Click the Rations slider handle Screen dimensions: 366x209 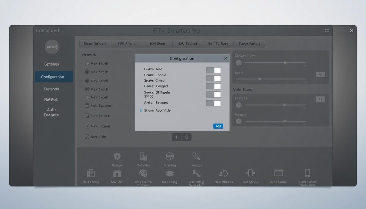(285, 121)
